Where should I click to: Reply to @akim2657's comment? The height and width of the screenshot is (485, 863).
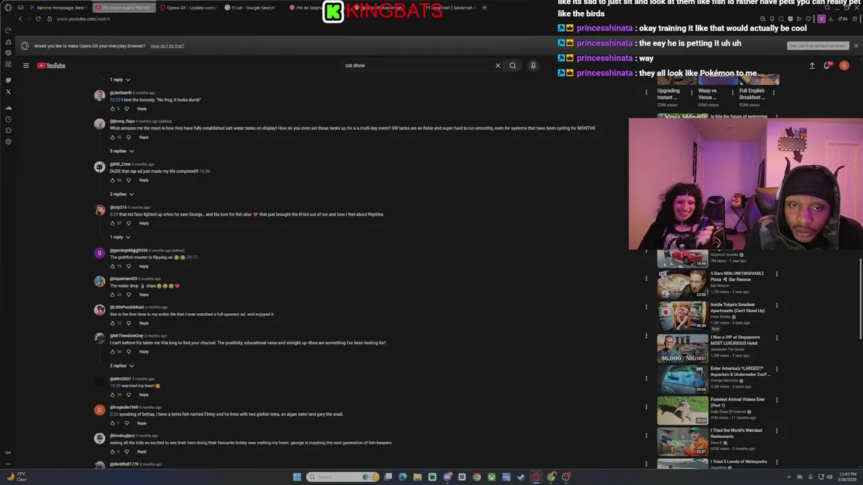[x=144, y=395]
